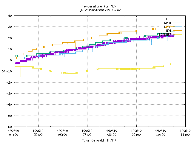Select the y-axis tick value 0

click(11, 60)
